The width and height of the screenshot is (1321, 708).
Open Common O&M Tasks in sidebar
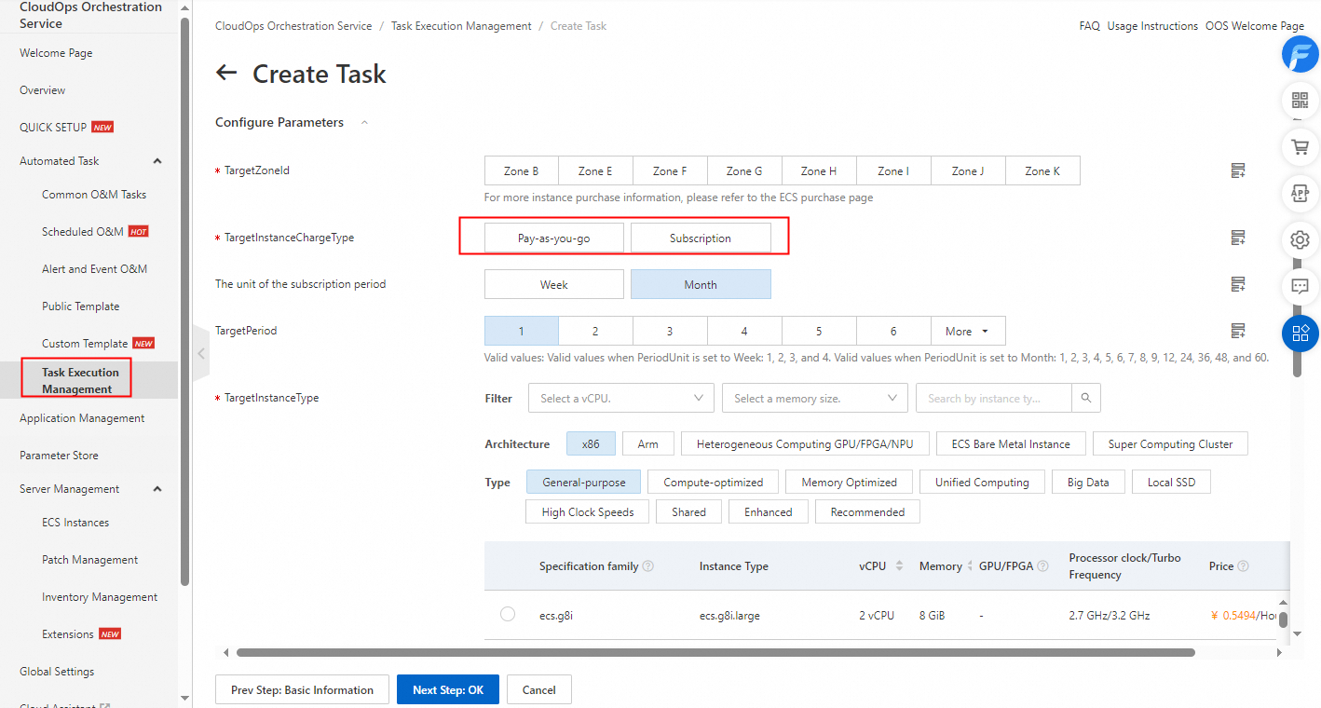94,195
